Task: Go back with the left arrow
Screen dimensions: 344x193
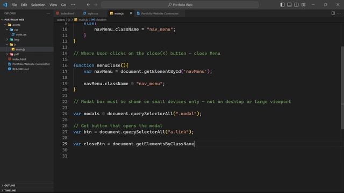Action: (x=88, y=5)
